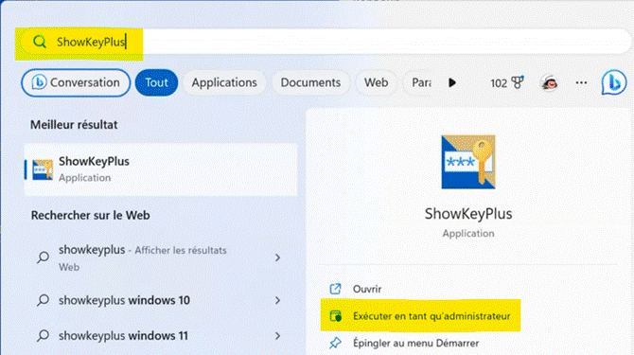The image size is (634, 355).
Task: Switch to the Applications filter tab
Action: [x=224, y=83]
